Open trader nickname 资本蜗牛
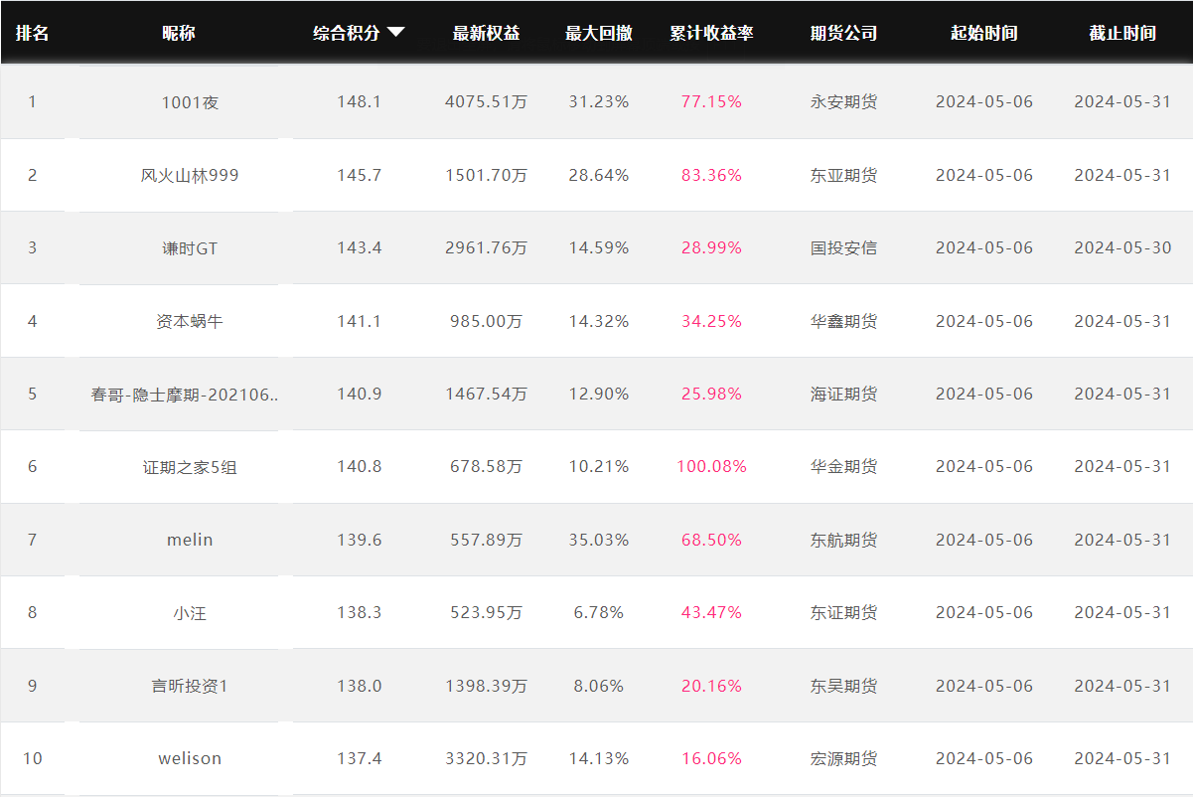This screenshot has width=1193, height=797. click(x=190, y=321)
